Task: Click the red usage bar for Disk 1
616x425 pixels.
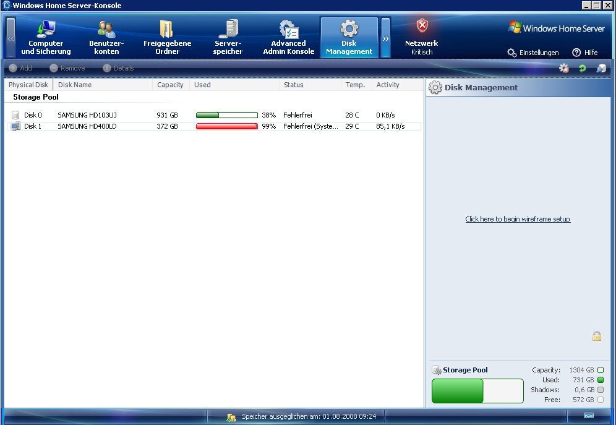Action: [x=227, y=126]
